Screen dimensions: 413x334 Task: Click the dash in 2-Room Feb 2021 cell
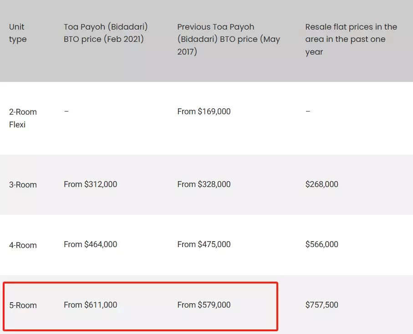pyautogui.click(x=66, y=111)
